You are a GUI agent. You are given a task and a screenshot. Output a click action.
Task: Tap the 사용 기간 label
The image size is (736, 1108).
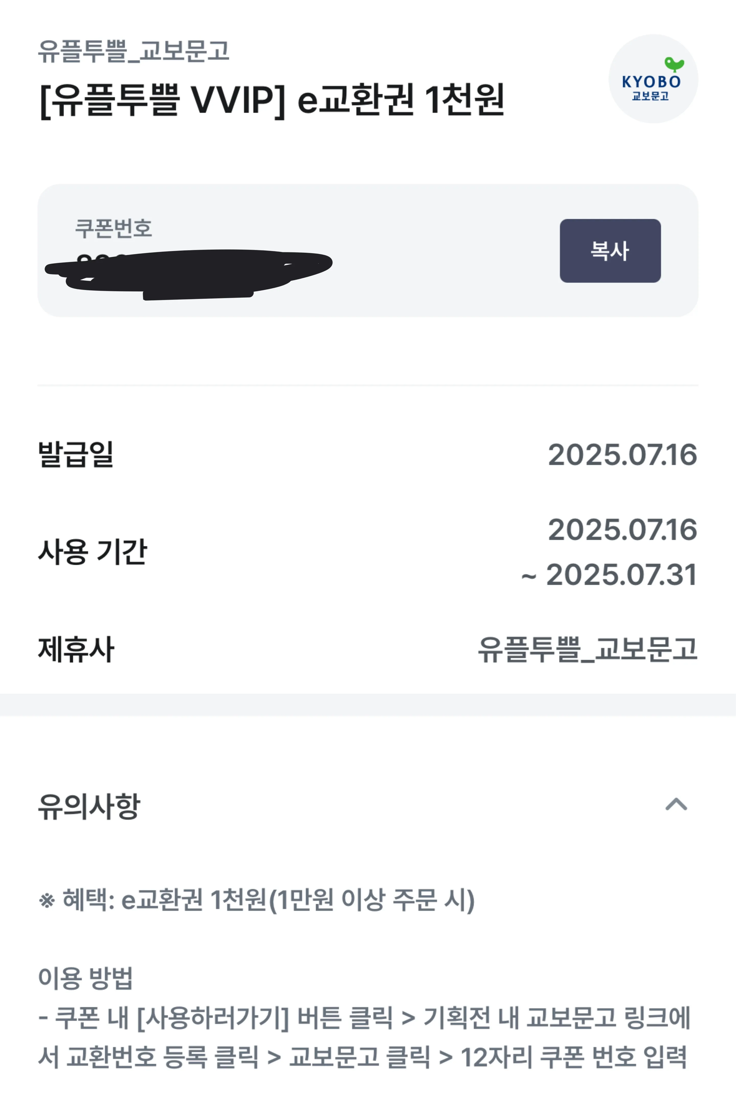click(93, 551)
